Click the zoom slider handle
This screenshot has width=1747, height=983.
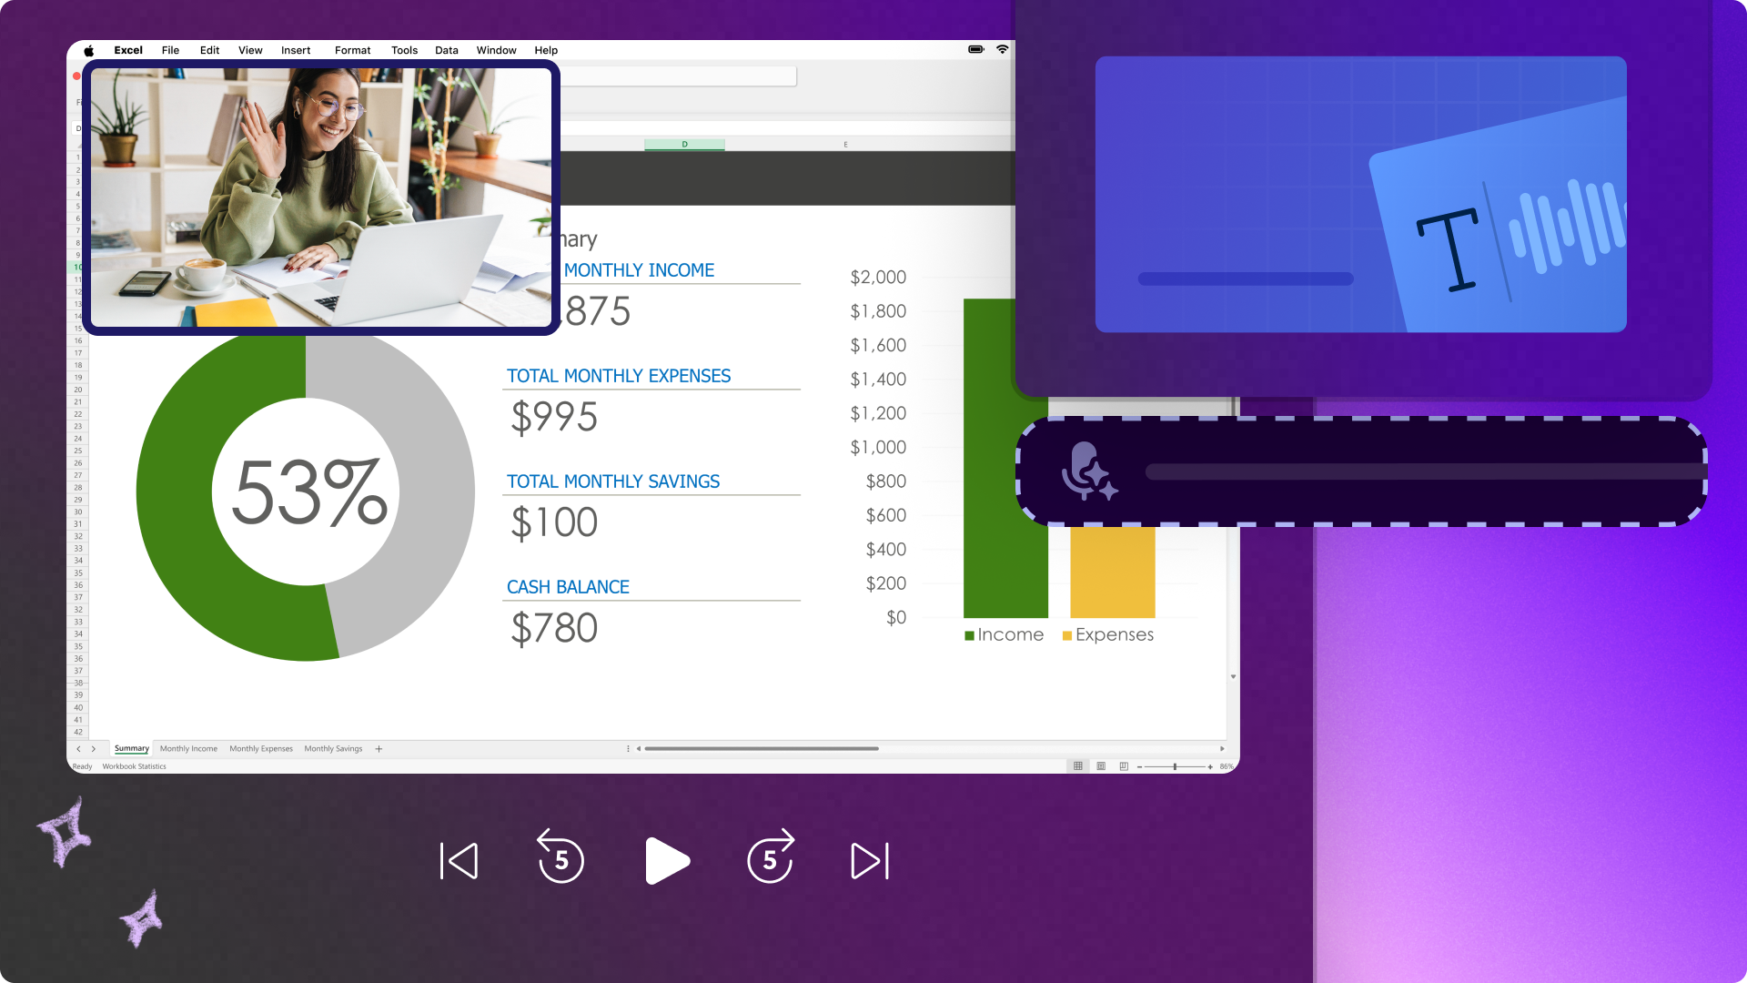[x=1175, y=766]
